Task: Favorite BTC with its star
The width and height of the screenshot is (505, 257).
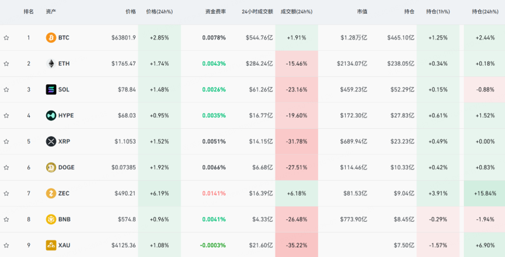Action: pyautogui.click(x=6, y=38)
